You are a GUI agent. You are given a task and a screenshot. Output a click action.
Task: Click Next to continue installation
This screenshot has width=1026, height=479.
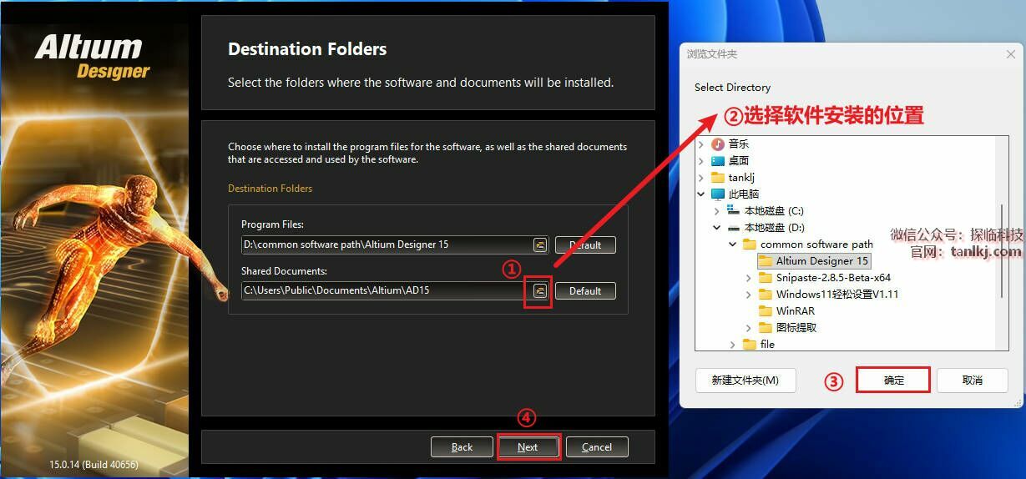coord(528,446)
